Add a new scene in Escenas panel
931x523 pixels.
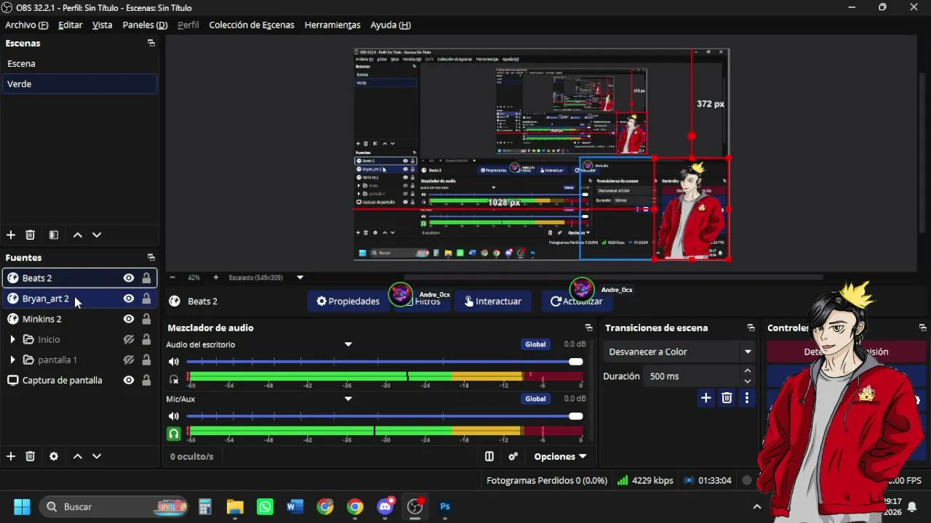[x=11, y=235]
